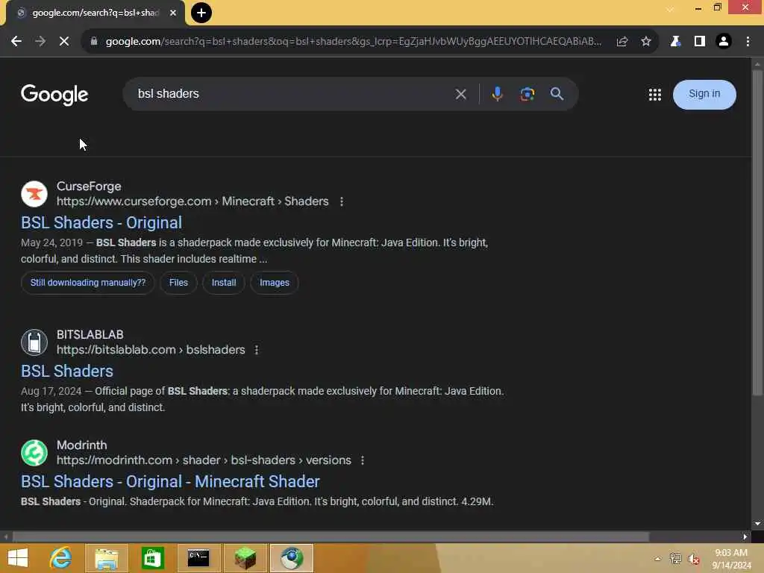
Task: Click the scroll down arrow
Action: [757, 524]
